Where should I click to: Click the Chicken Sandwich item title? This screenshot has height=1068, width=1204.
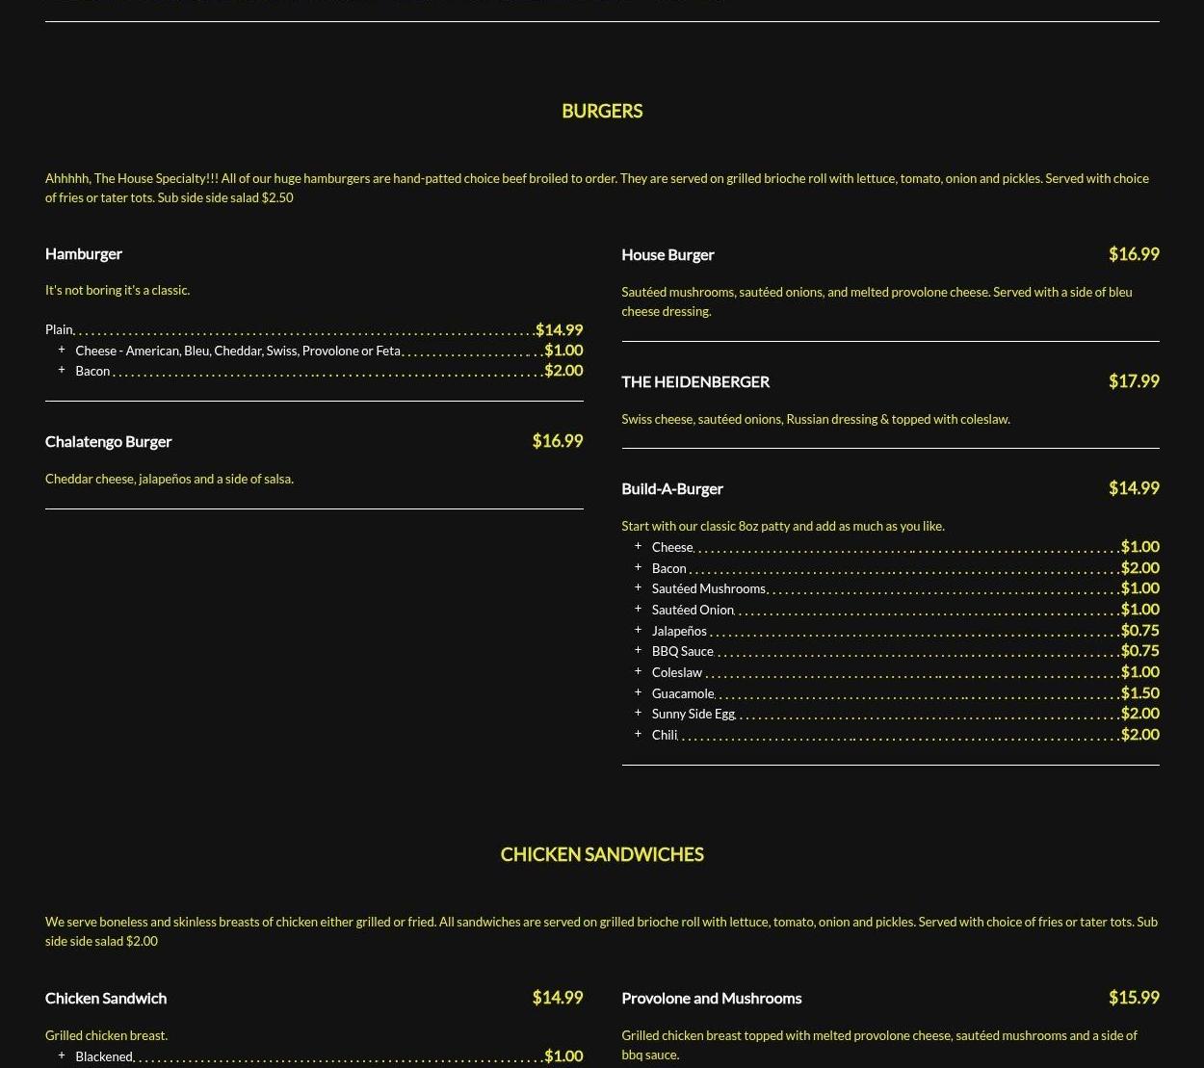tap(106, 998)
